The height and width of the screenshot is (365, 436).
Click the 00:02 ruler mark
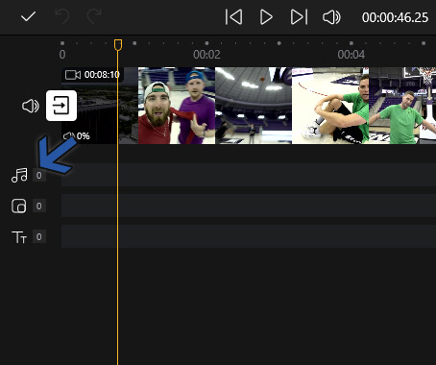click(x=206, y=55)
